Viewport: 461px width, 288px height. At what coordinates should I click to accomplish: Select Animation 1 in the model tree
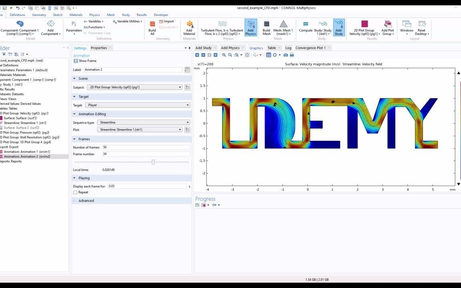26,152
